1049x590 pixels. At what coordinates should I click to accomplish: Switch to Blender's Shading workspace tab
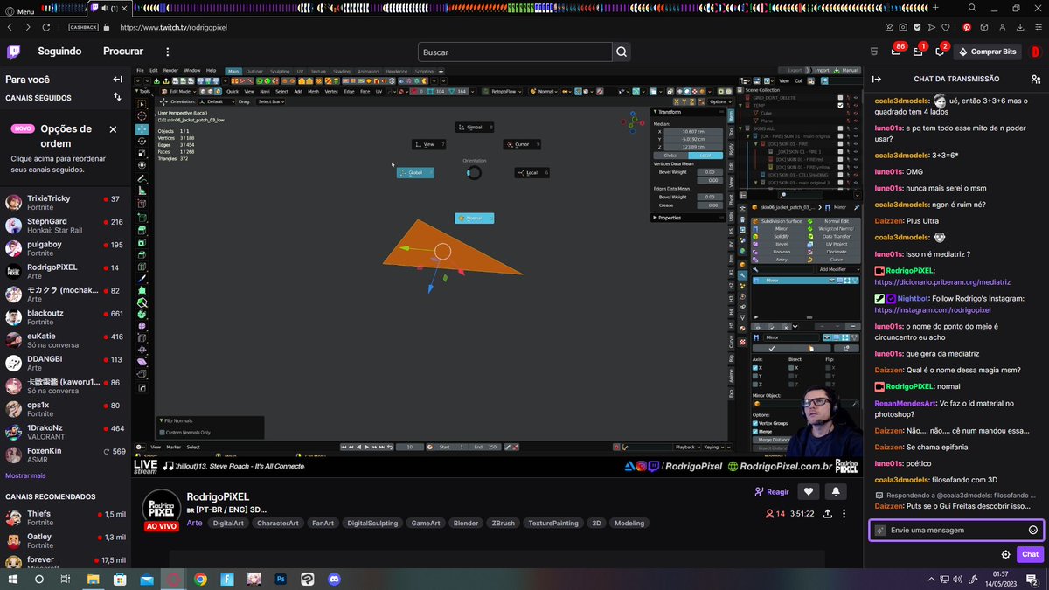point(342,71)
